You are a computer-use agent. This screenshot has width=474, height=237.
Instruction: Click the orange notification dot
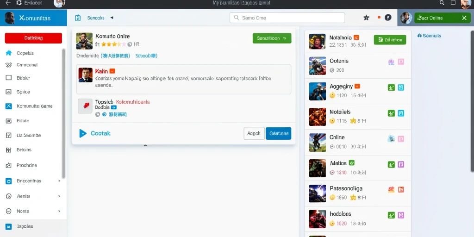pyautogui.click(x=379, y=18)
